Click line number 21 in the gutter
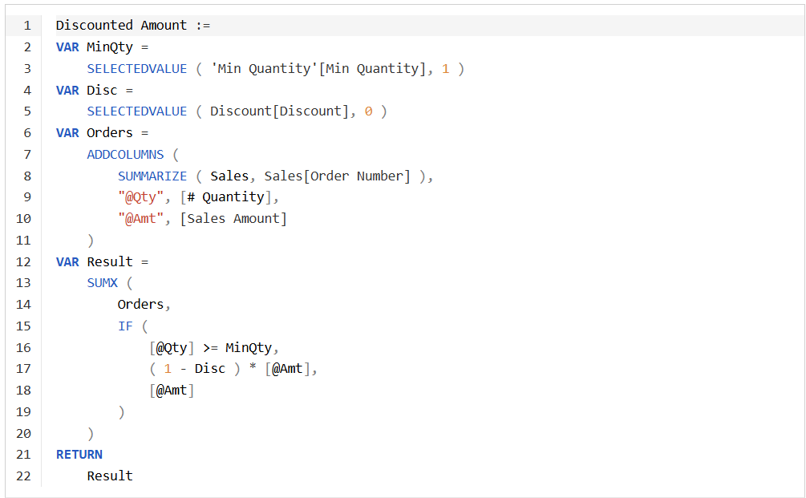This screenshot has width=806, height=498. coord(23,455)
